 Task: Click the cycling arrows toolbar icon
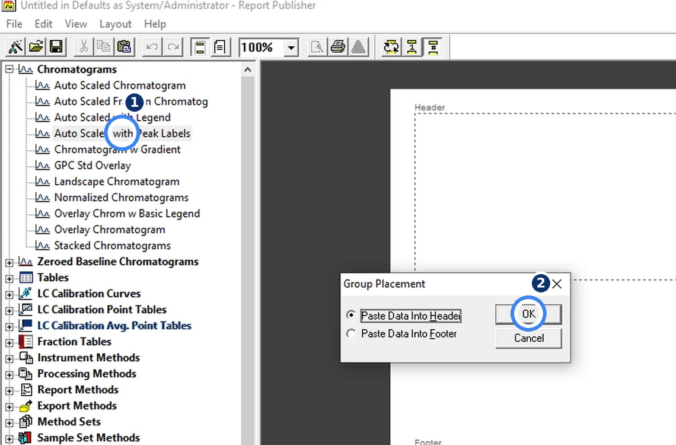pos(391,46)
